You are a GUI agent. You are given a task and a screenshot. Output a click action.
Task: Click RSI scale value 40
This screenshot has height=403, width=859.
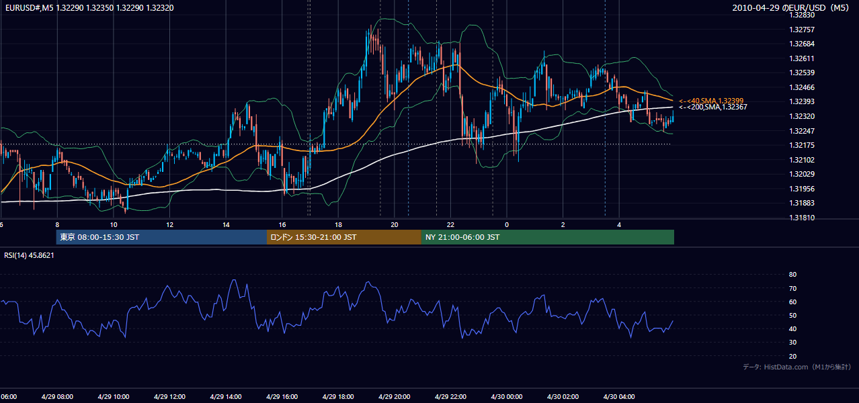pos(792,328)
